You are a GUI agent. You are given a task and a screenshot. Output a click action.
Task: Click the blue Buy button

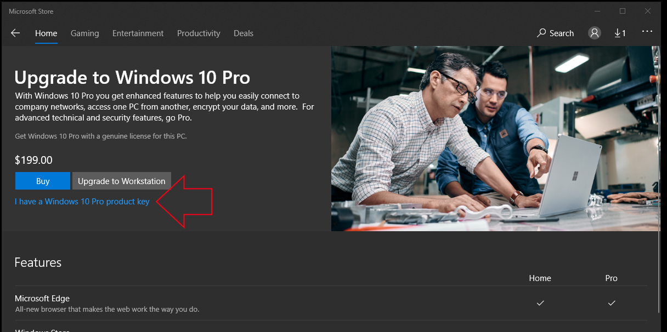(43, 181)
